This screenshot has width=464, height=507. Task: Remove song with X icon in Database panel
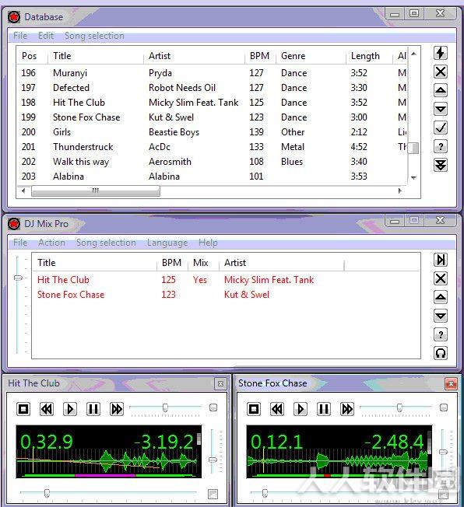pos(441,72)
